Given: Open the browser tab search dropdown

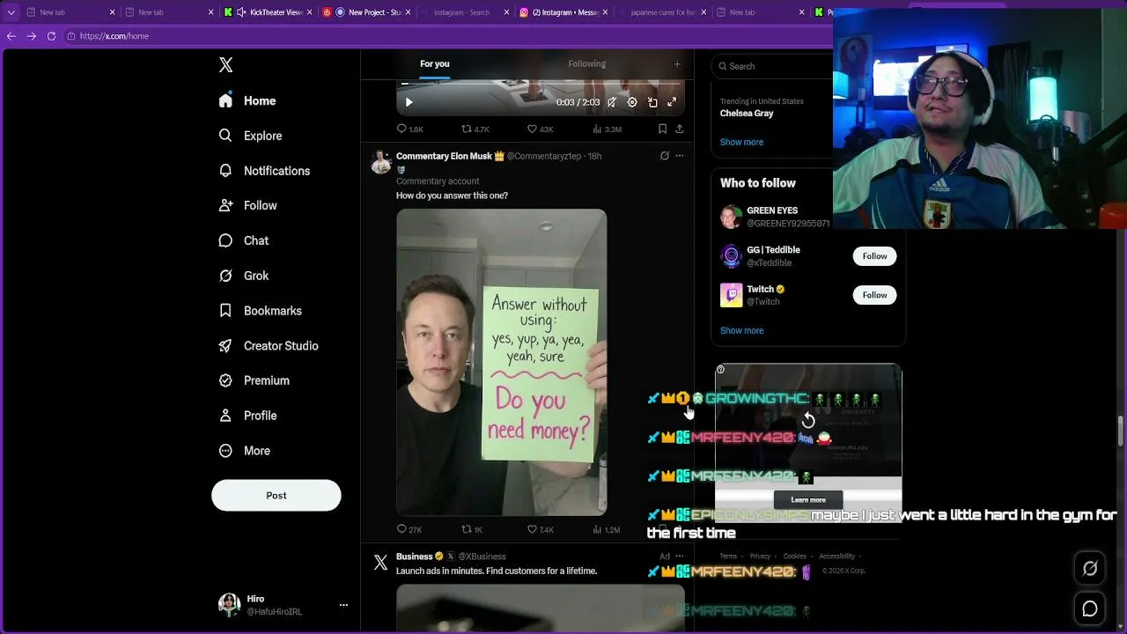Looking at the screenshot, I should 11,12.
